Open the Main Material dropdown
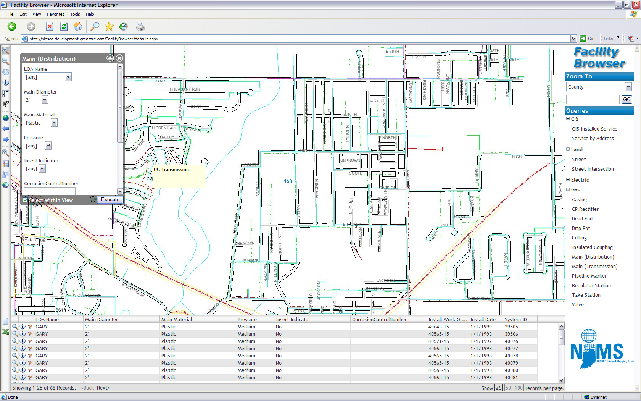Image resolution: width=641 pixels, height=401 pixels. pyautogui.click(x=54, y=123)
